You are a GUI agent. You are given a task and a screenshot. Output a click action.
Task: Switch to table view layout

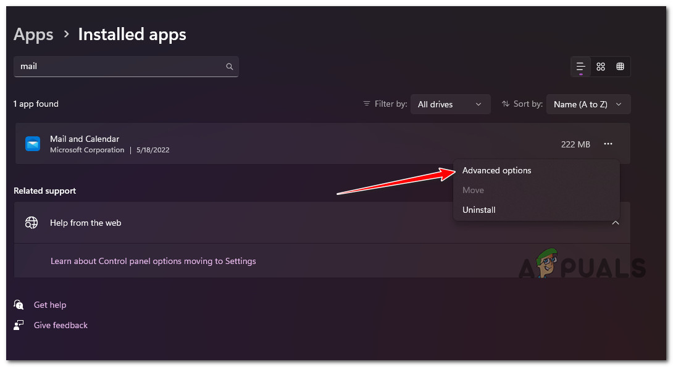(621, 67)
